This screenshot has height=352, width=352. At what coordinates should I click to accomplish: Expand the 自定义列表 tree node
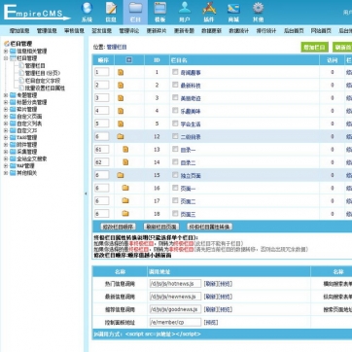(6, 123)
